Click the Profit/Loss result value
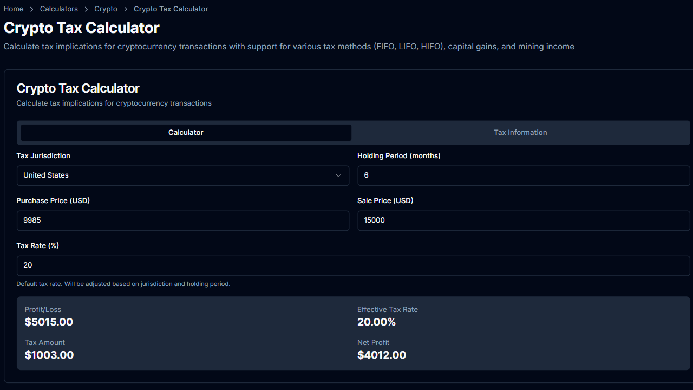This screenshot has width=693, height=390. tap(49, 322)
